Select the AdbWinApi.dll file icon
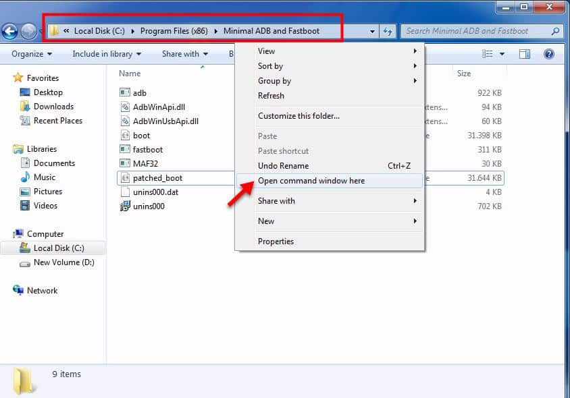Image resolution: width=570 pixels, height=398 pixels. [125, 107]
